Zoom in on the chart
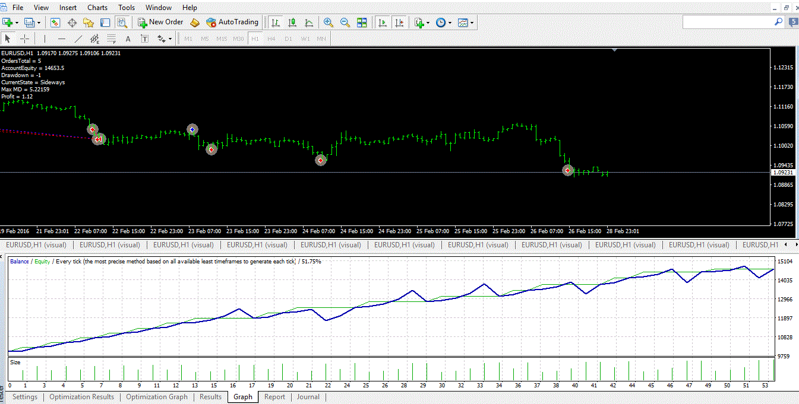Image resolution: width=799 pixels, height=404 pixels. pos(328,23)
